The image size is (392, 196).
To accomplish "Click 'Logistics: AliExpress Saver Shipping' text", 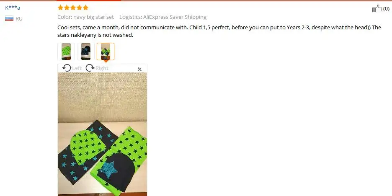I will (x=163, y=17).
